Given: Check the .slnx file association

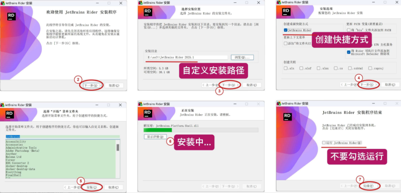Looking at the screenshot, I should (318, 68).
